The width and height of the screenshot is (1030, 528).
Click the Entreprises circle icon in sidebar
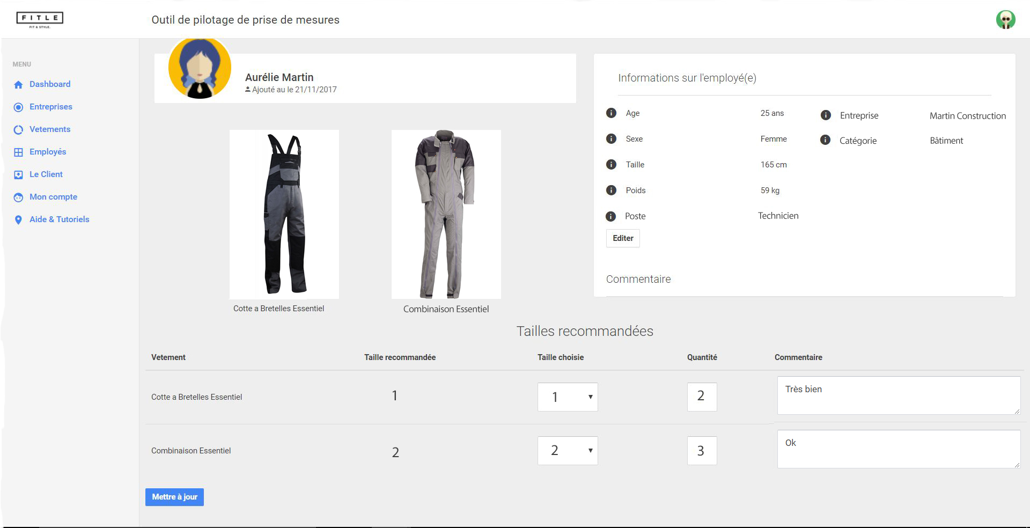pos(18,107)
